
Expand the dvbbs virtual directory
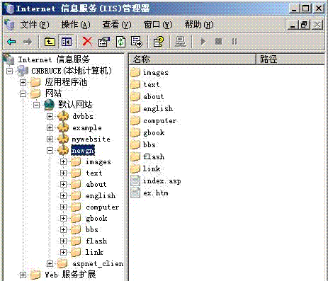click(x=50, y=116)
